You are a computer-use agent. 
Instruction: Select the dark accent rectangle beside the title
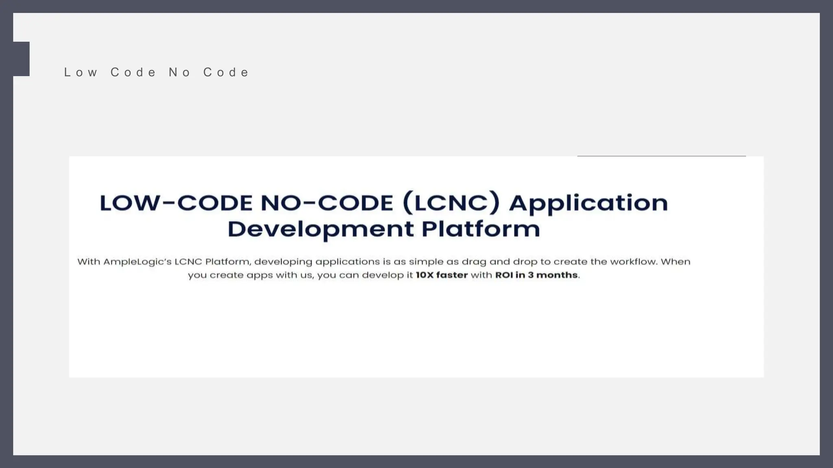pos(21,59)
